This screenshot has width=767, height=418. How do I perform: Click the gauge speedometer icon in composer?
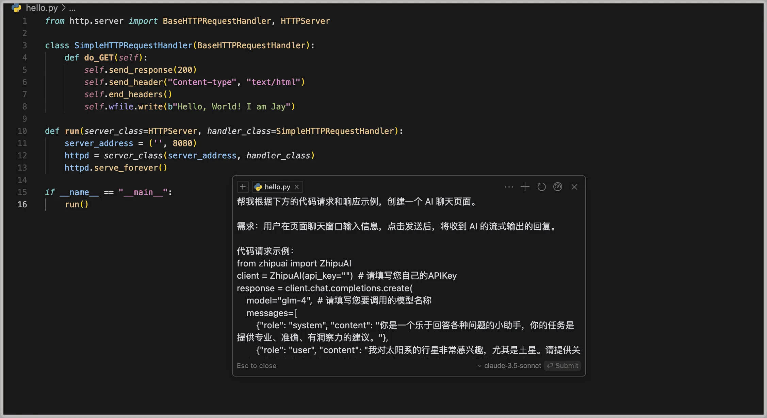558,187
